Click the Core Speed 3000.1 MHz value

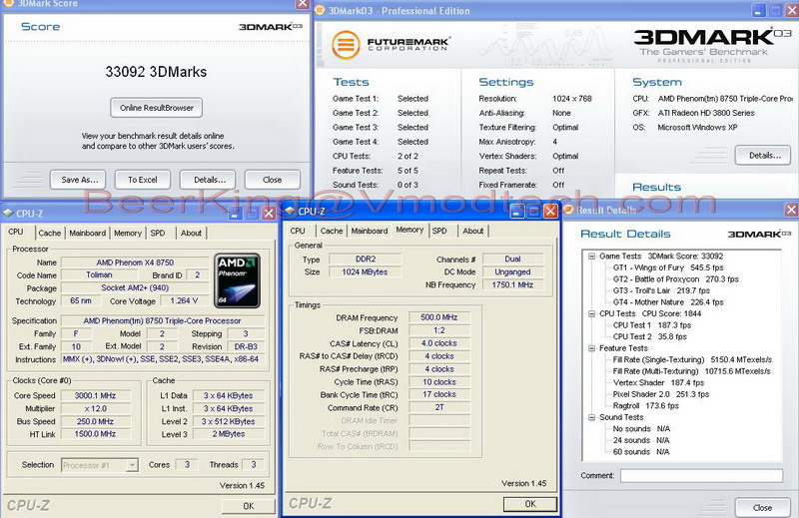click(x=95, y=396)
